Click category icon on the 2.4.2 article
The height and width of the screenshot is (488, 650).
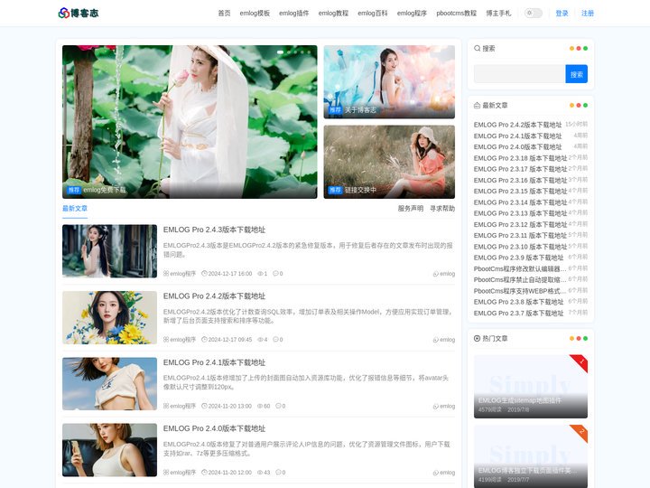(166, 340)
